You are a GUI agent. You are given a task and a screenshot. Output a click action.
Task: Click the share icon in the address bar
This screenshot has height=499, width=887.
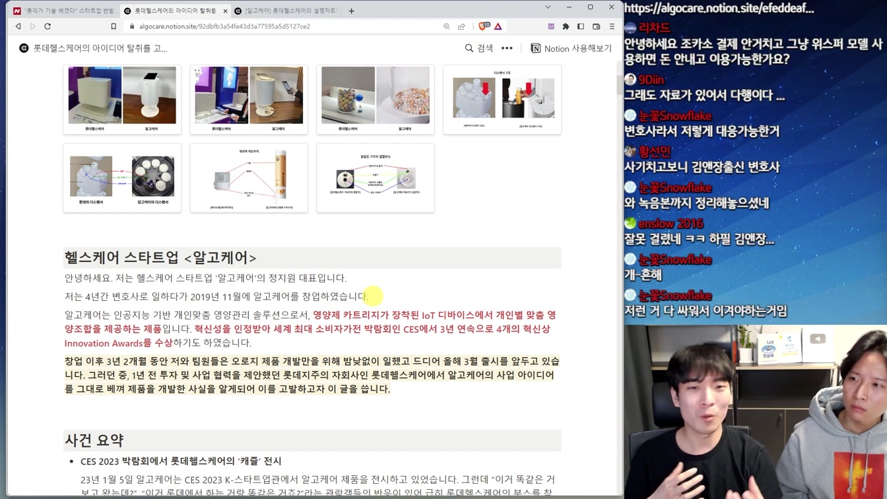pyautogui.click(x=461, y=26)
